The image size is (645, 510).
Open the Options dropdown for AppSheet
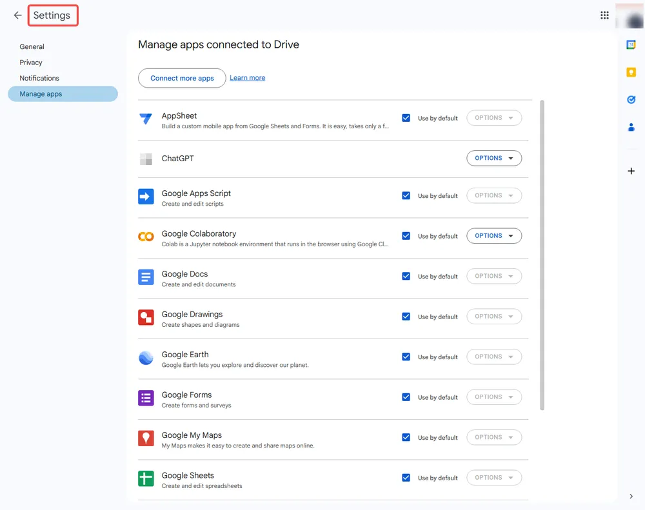tap(494, 118)
